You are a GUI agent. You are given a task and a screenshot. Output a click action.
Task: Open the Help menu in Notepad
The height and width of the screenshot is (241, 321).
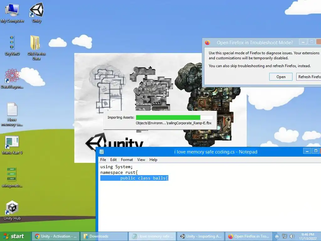(x=153, y=160)
